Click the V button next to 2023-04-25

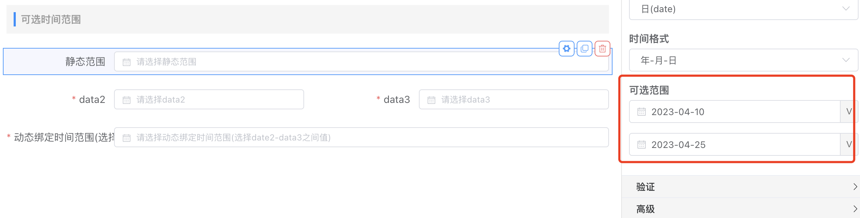coord(849,144)
